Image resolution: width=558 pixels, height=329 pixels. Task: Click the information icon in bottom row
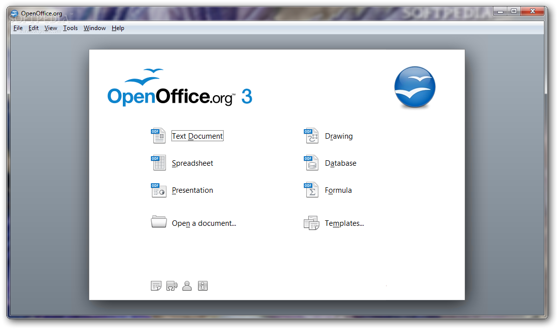click(x=203, y=285)
